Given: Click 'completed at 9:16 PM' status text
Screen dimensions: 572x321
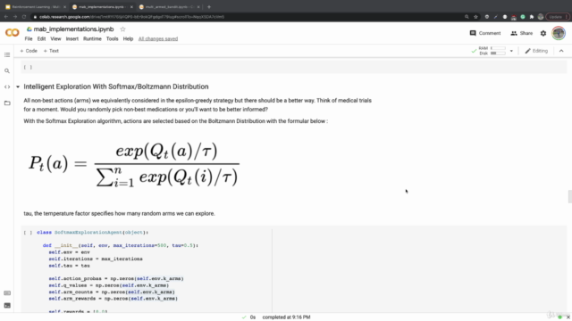Looking at the screenshot, I should [x=286, y=317].
